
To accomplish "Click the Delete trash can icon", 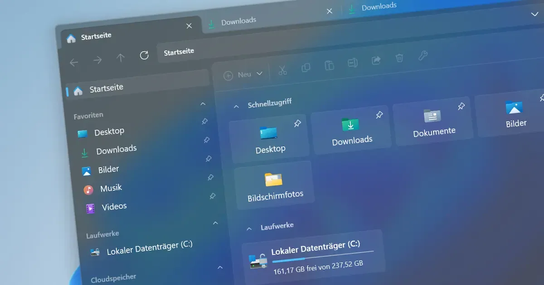I will 399,58.
